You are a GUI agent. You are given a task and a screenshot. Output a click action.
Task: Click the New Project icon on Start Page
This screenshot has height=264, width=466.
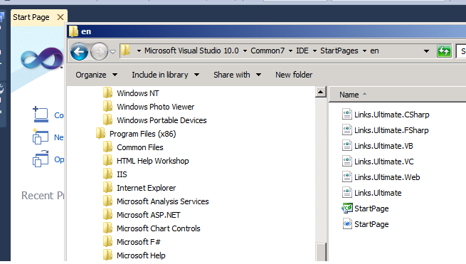(41, 137)
